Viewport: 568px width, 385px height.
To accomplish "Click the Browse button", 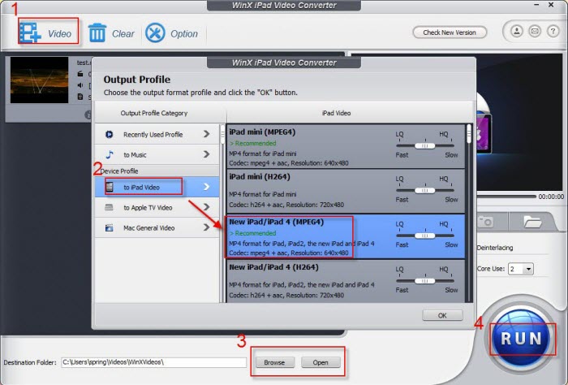I will click(274, 362).
